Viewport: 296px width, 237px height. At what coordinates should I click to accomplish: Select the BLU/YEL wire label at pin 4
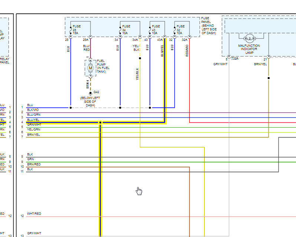click(33, 120)
